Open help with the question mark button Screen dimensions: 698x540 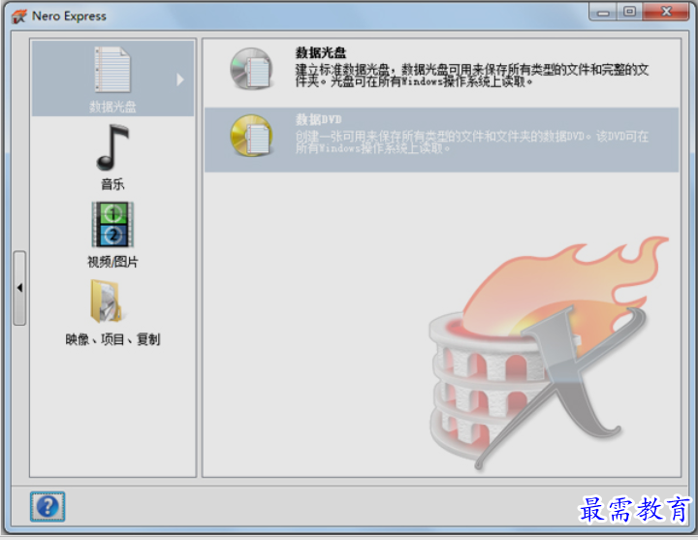(48, 506)
